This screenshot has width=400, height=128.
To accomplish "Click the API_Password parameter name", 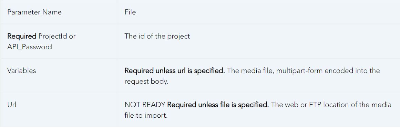I will (x=30, y=47).
